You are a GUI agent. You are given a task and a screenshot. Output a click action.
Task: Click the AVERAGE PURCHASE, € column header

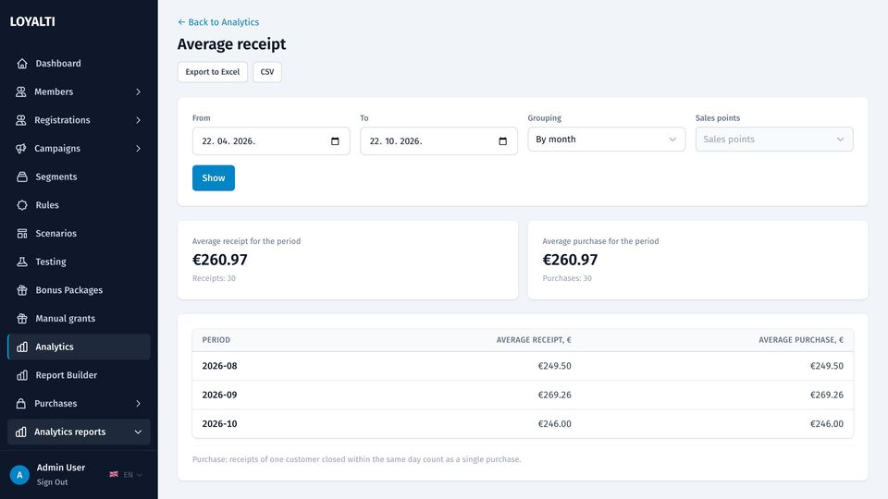click(x=801, y=340)
